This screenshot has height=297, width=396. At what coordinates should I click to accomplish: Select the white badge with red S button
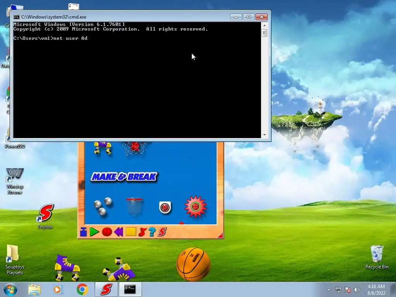tap(165, 207)
